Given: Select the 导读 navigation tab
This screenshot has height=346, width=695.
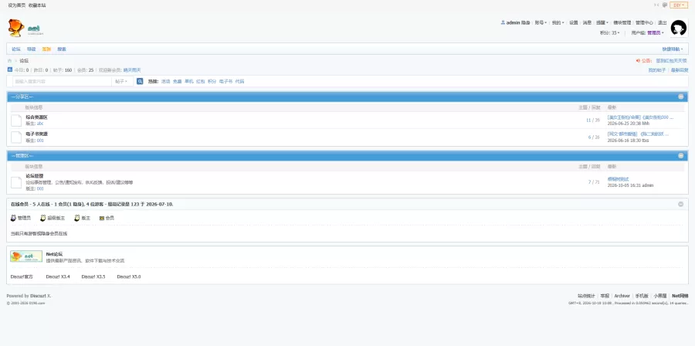Looking at the screenshot, I should click(31, 49).
